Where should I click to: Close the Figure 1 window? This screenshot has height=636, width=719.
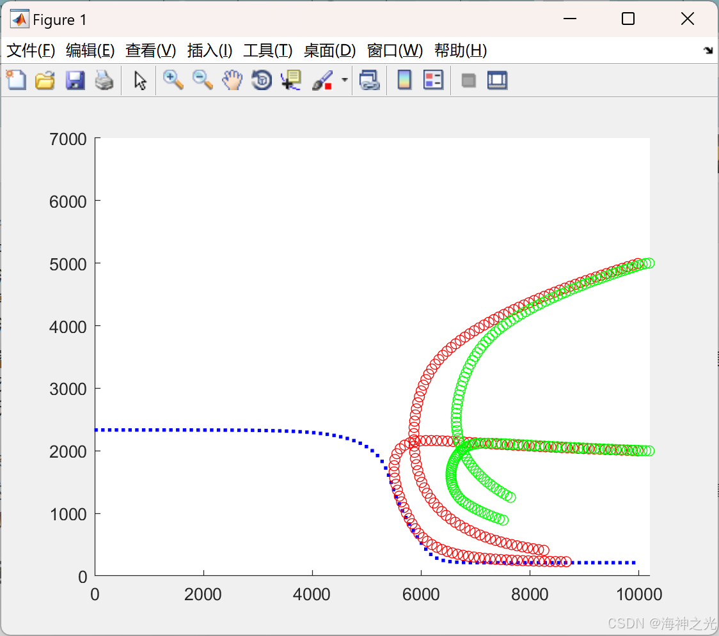click(688, 19)
